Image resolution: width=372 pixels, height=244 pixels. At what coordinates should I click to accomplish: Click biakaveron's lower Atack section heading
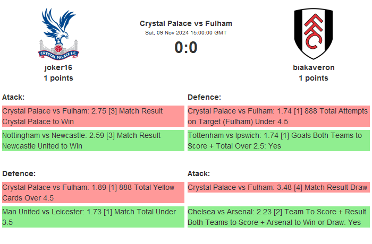coord(199,173)
